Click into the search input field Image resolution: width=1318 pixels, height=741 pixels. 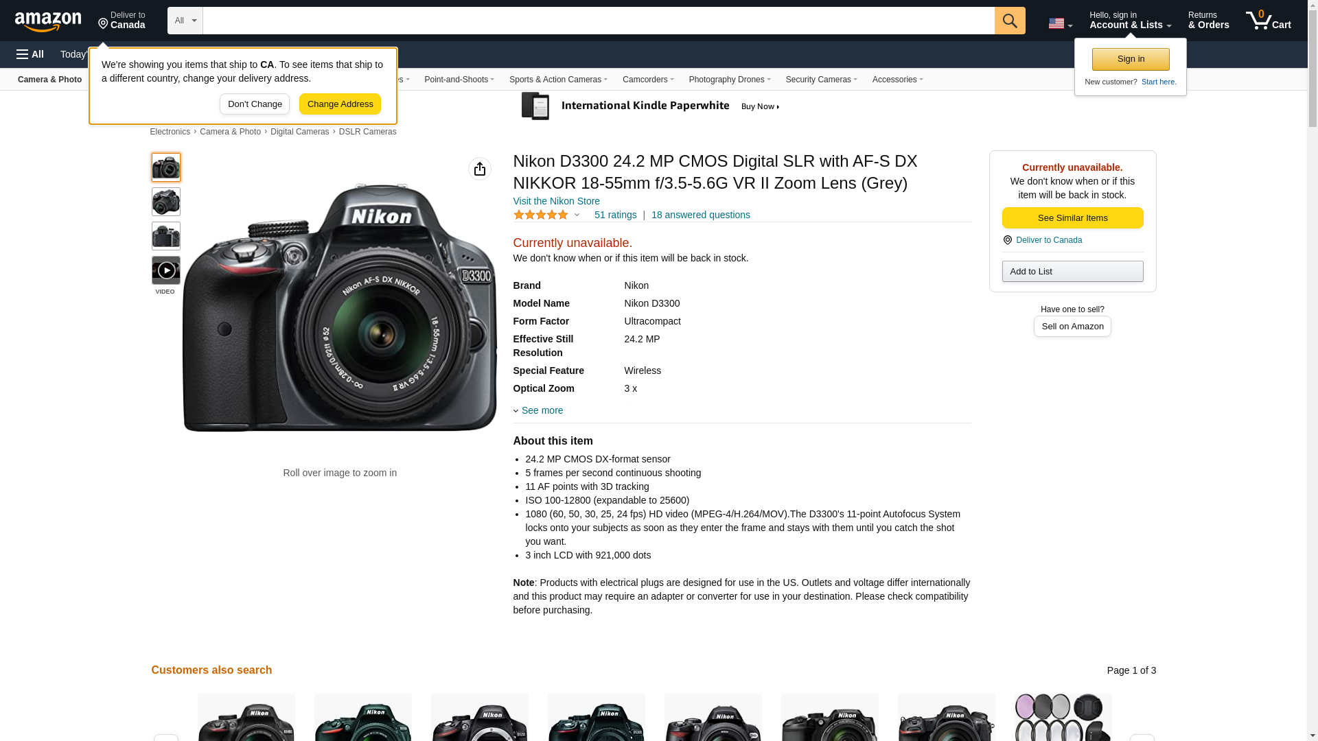coord(597,21)
